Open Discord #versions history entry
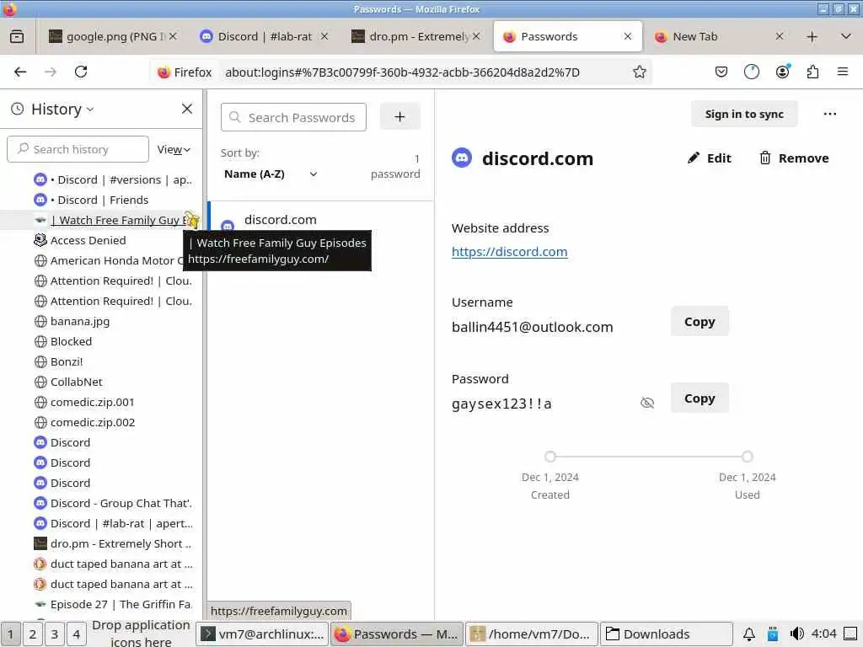 113,180
